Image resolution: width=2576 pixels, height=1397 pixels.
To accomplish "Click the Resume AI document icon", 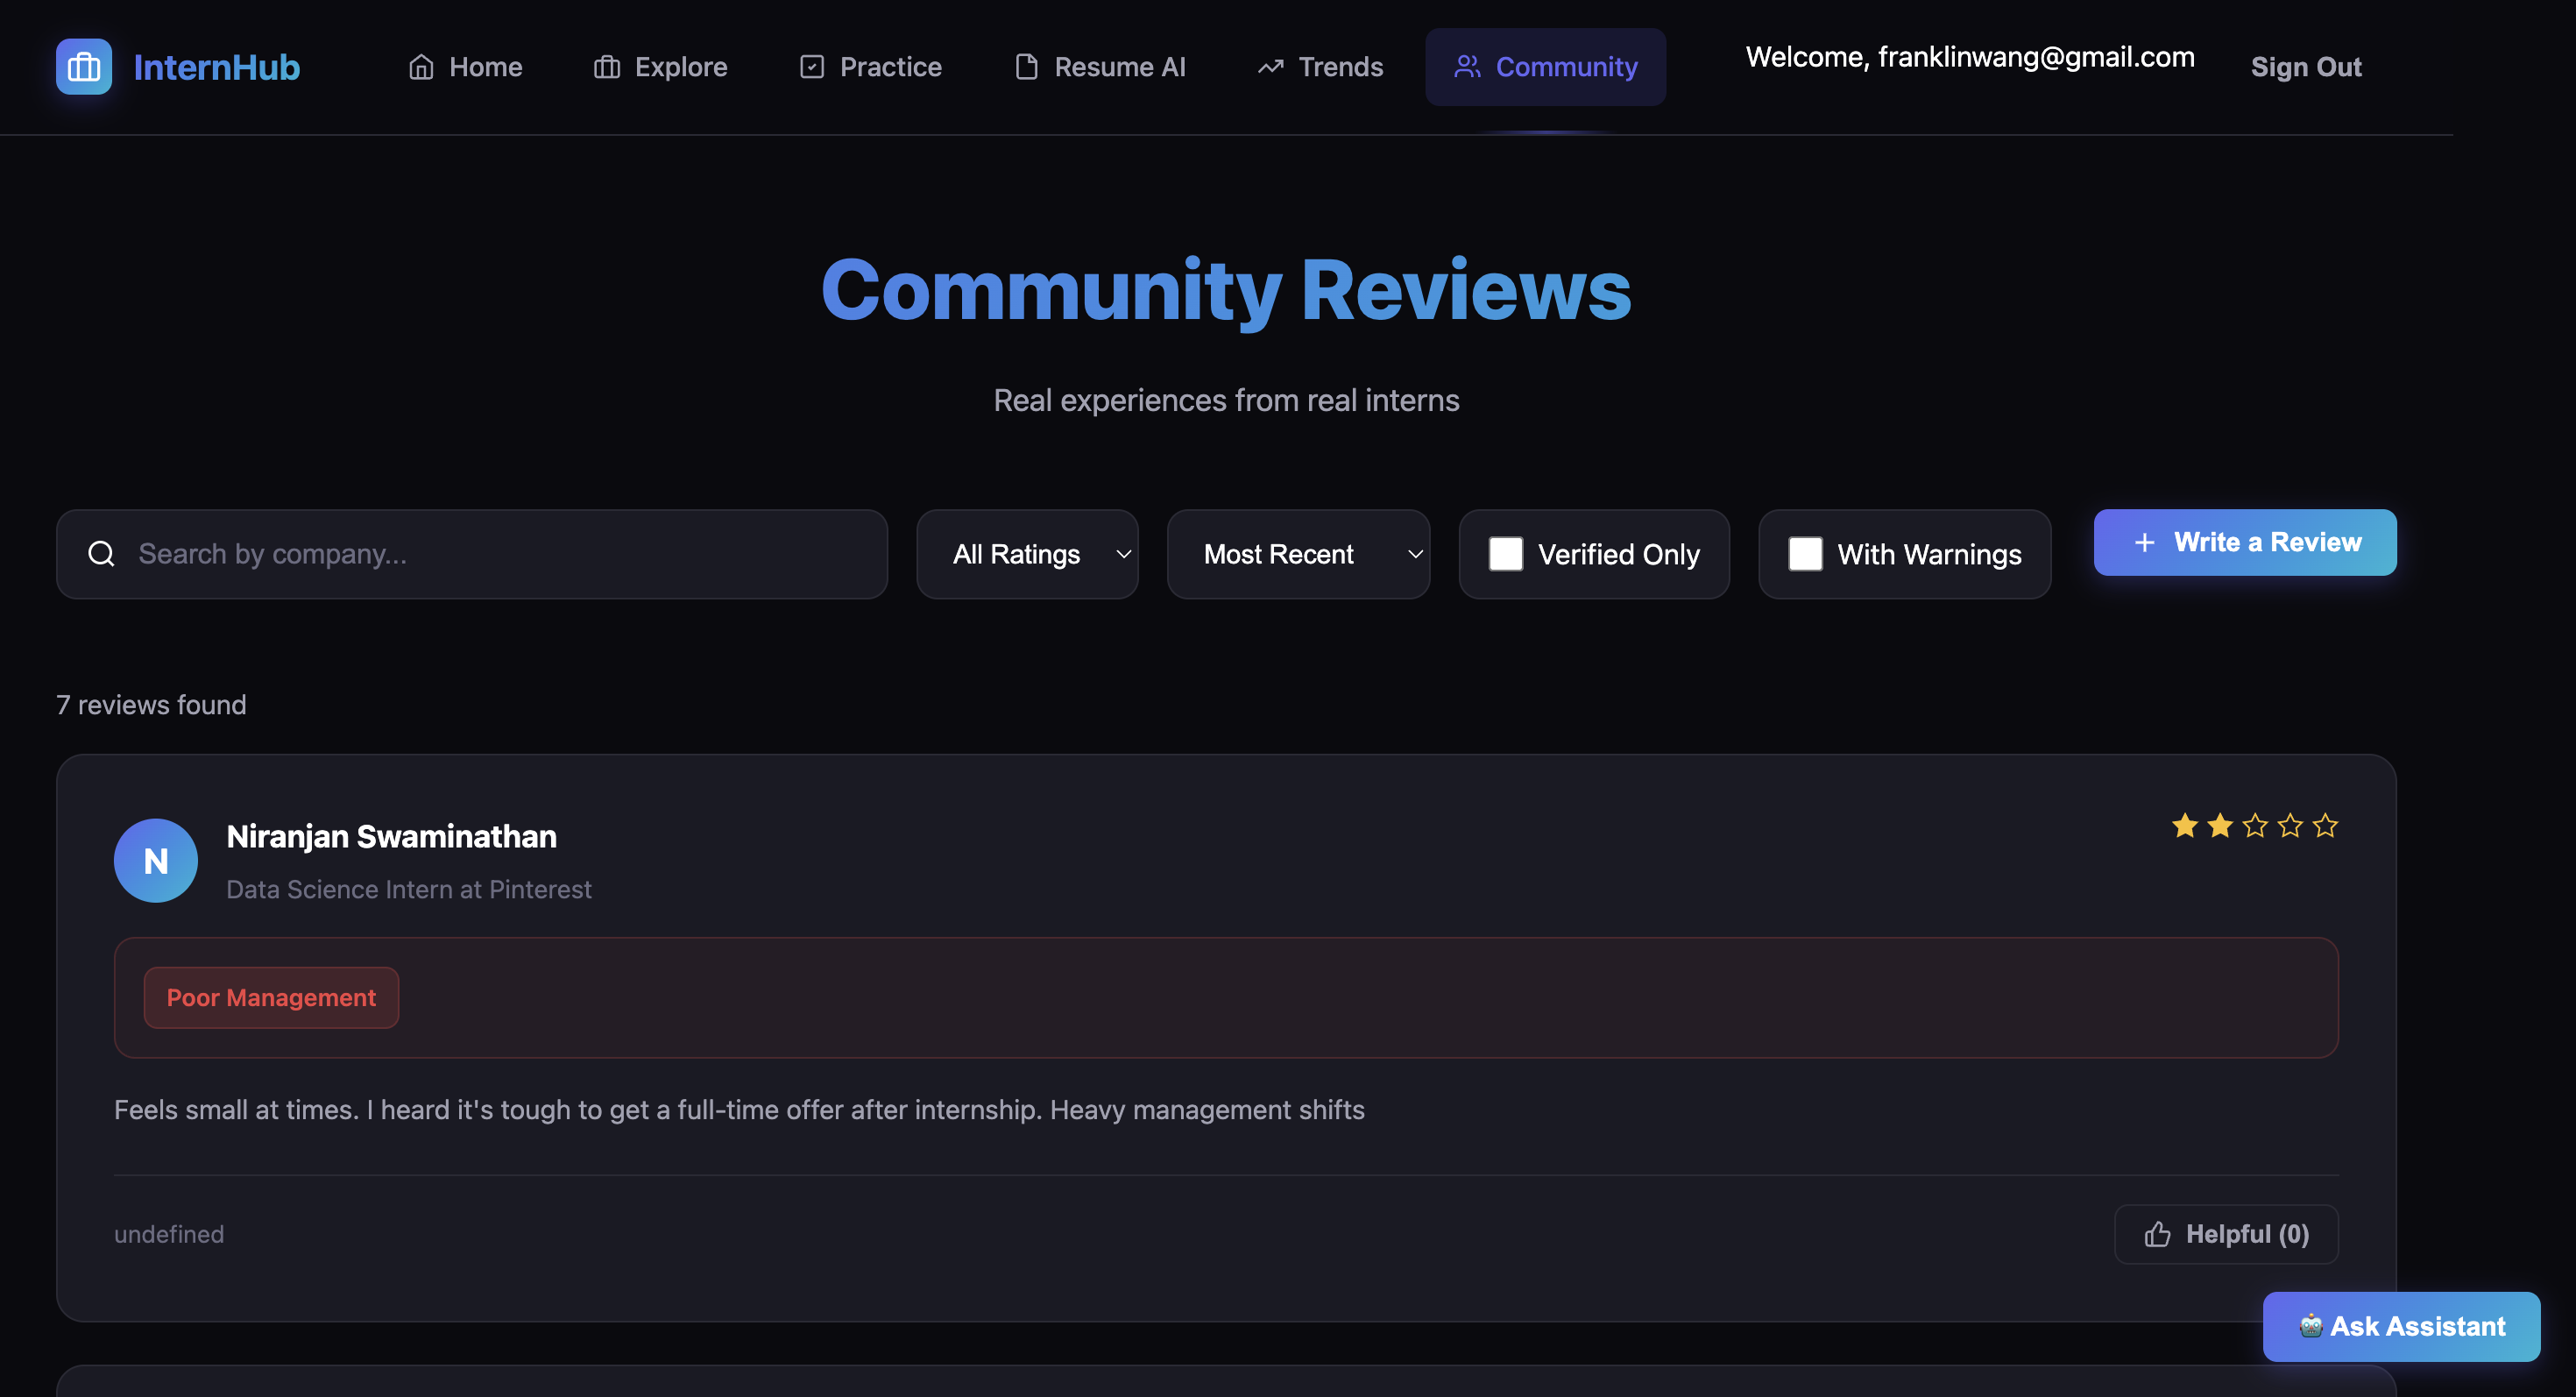I will (x=1026, y=67).
